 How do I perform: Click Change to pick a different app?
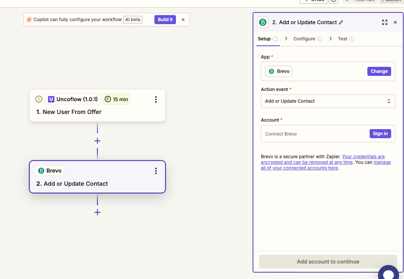pos(379,71)
